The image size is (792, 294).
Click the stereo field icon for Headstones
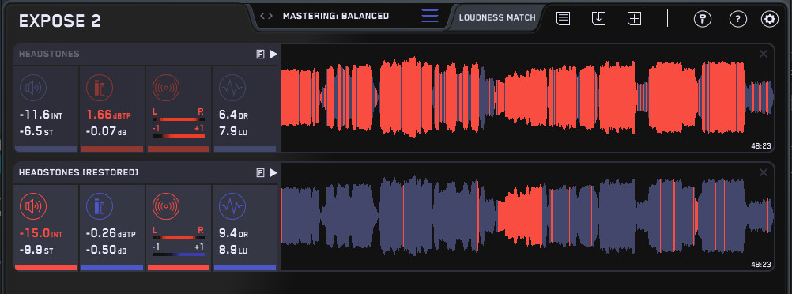click(166, 88)
